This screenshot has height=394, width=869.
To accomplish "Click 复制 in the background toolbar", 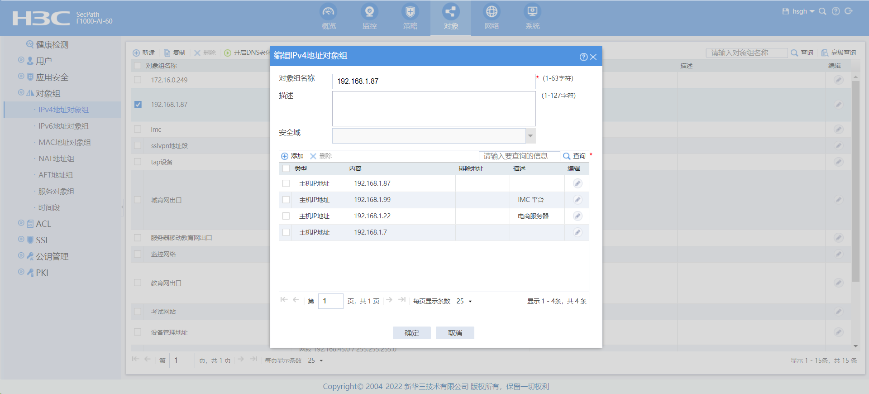I will coord(175,53).
